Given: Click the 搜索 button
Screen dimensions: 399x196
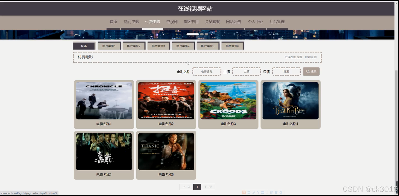Looking at the screenshot, I should point(311,71).
